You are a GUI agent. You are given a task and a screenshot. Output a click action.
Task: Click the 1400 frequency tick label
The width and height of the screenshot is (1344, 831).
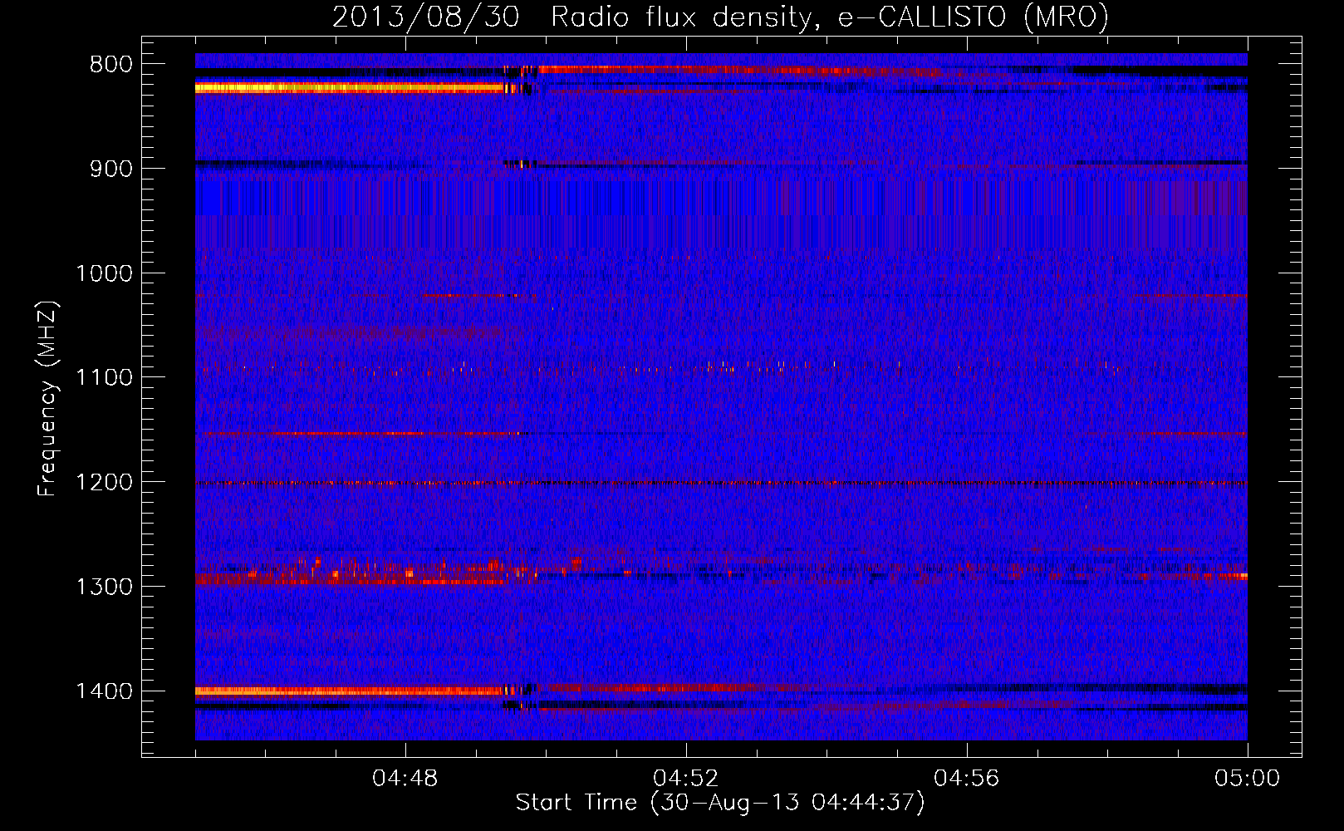pyautogui.click(x=104, y=691)
